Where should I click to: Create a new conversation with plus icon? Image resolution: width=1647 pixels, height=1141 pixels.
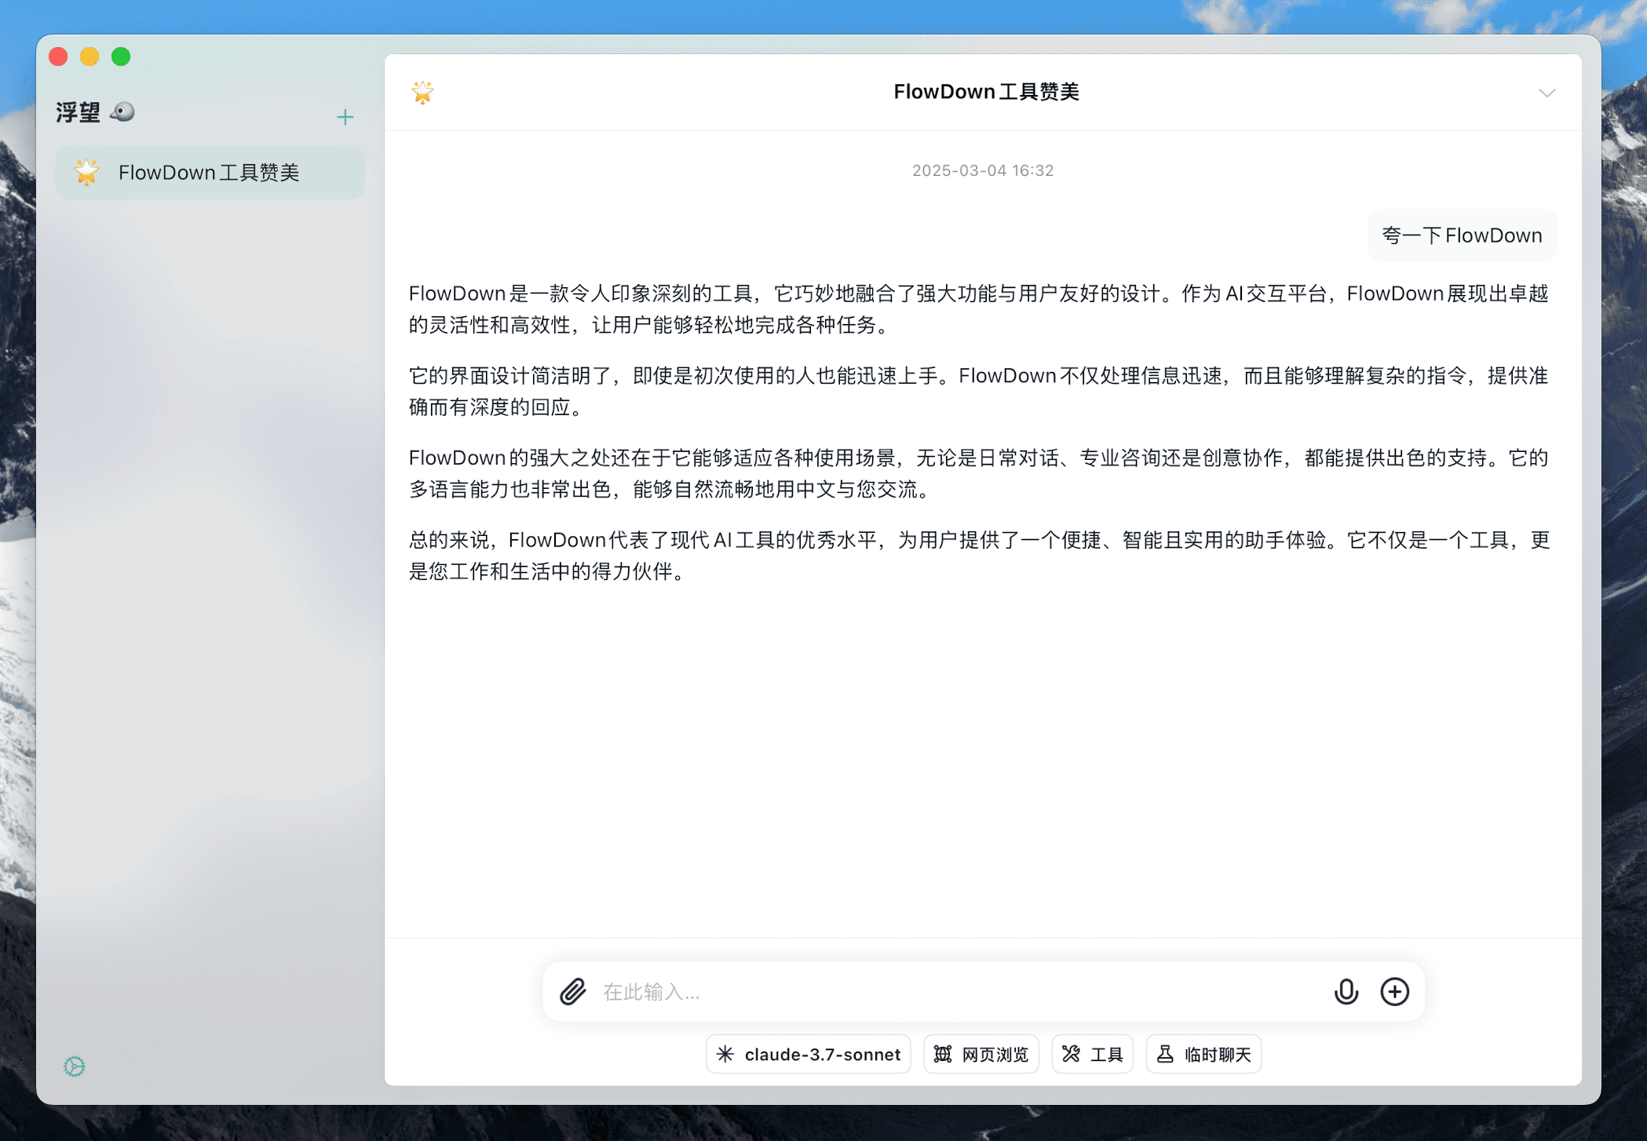[x=345, y=117]
